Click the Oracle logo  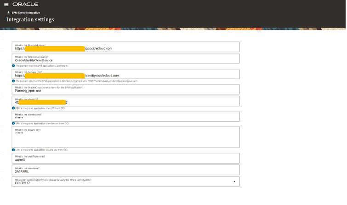click(26, 4)
